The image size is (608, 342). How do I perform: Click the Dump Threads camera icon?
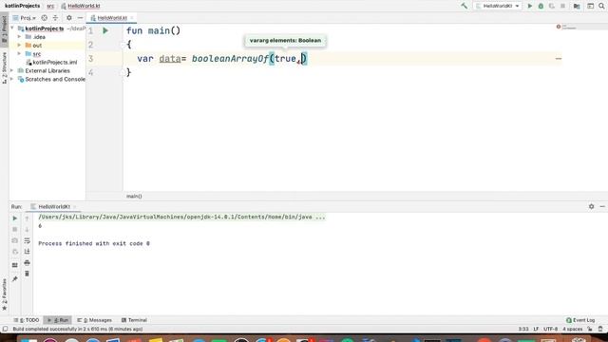point(15,240)
